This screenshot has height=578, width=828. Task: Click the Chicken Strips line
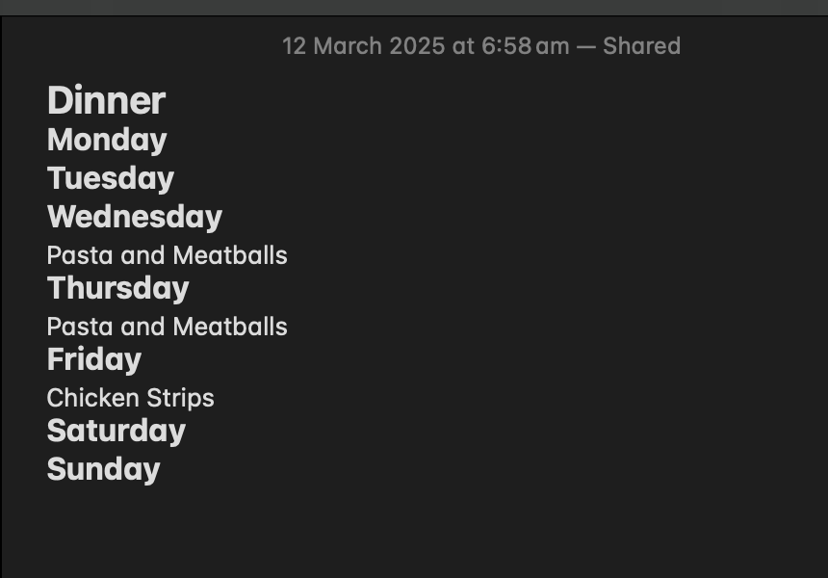(130, 398)
